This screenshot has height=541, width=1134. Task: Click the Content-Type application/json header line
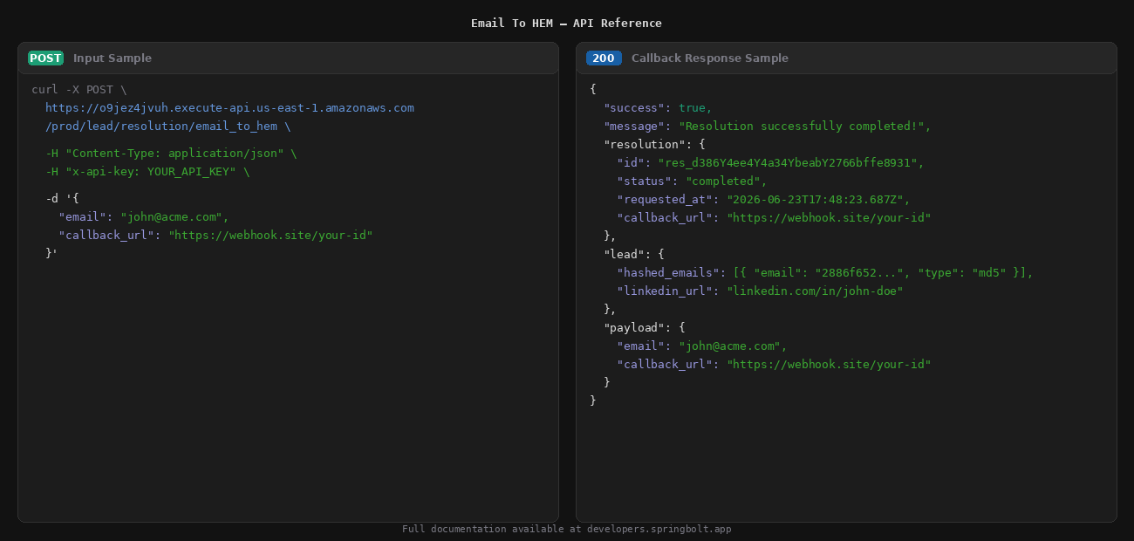(171, 154)
